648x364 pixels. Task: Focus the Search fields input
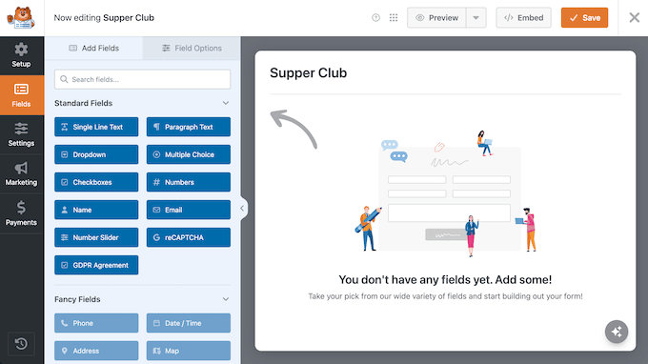pyautogui.click(x=143, y=79)
